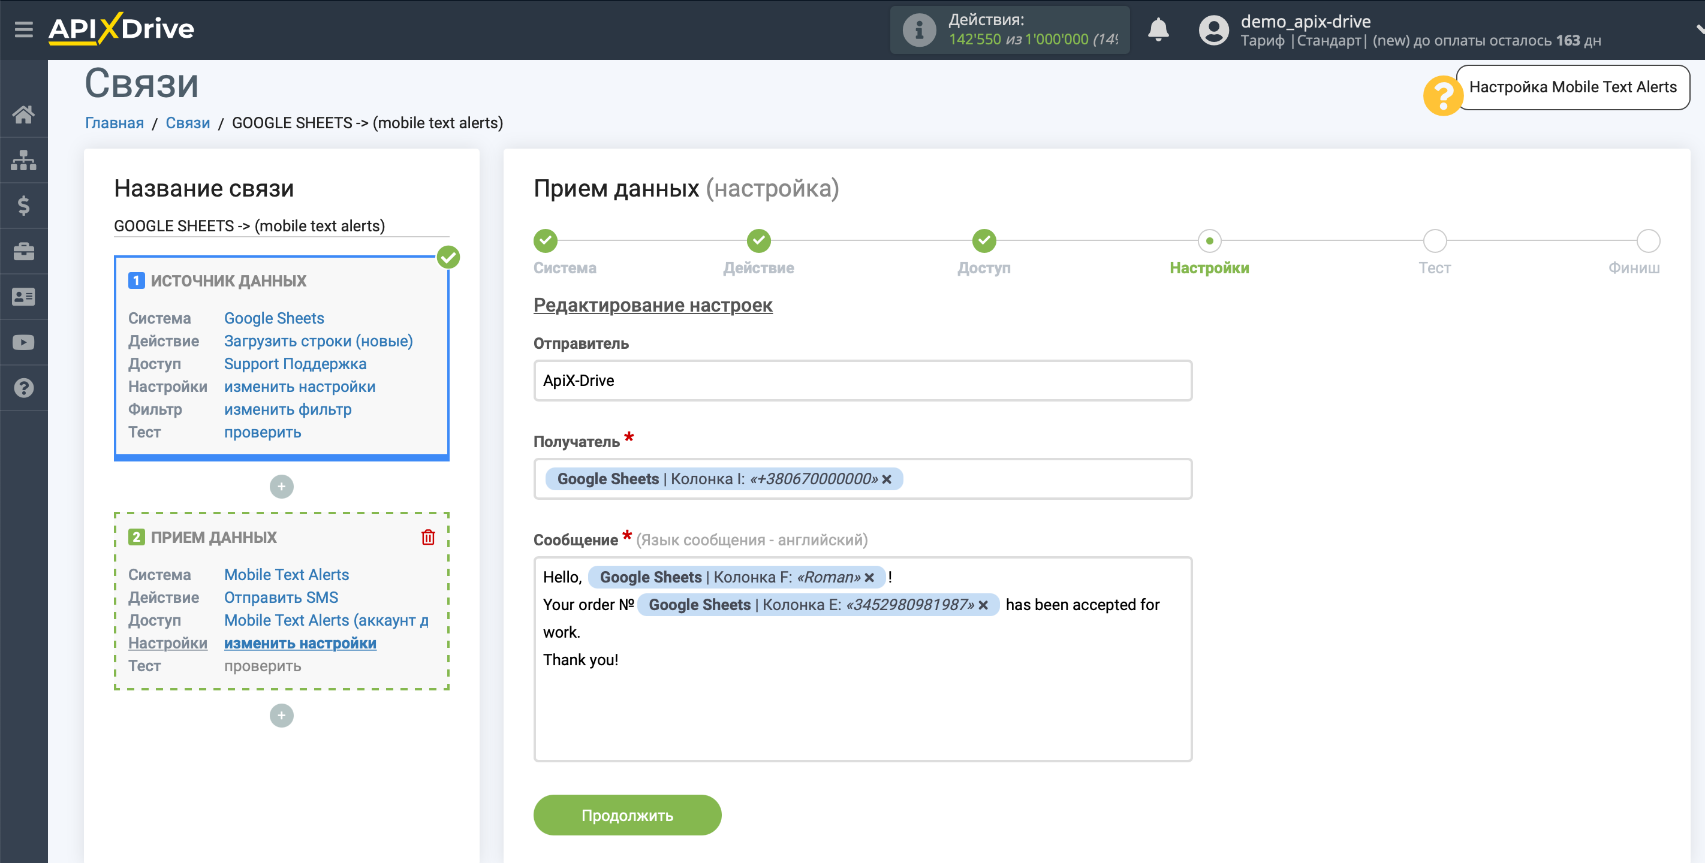
Task: Open the Mobile Text Alerts system link
Action: point(287,575)
